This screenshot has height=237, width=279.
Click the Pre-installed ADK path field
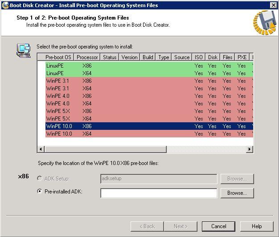(x=159, y=193)
